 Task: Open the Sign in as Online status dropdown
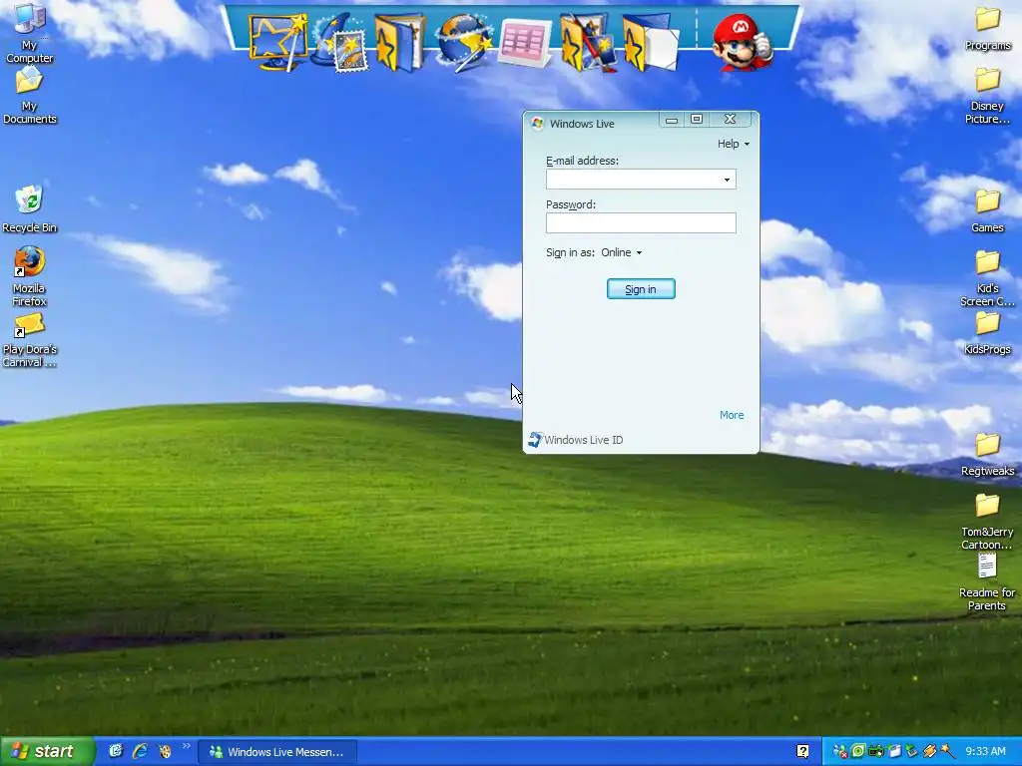click(622, 252)
